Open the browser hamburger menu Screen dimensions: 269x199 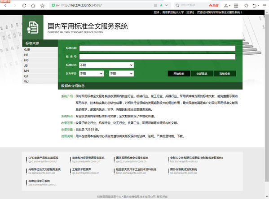point(265,5)
